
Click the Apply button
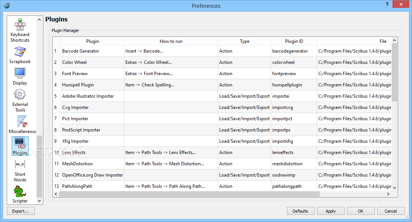[331, 211]
